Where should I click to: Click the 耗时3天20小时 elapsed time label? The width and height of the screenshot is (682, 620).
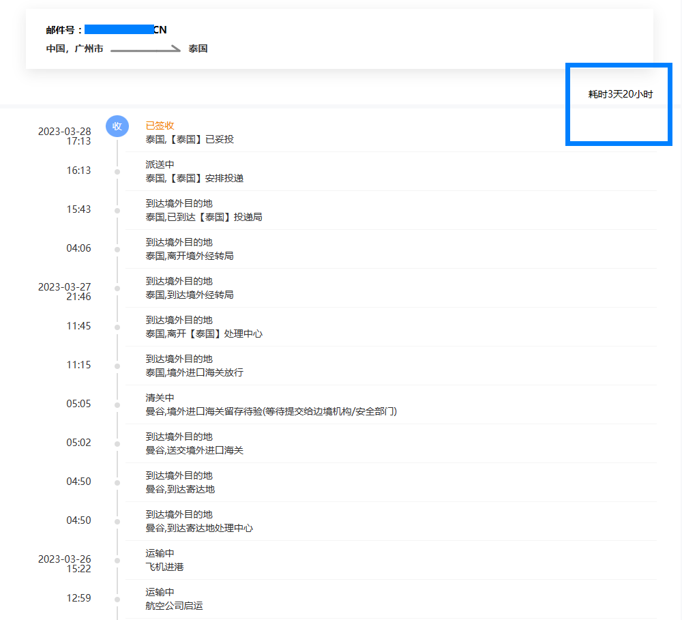pos(620,94)
